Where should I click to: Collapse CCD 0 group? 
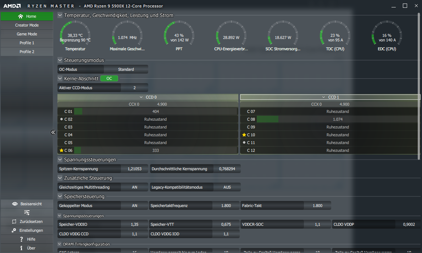point(141,97)
